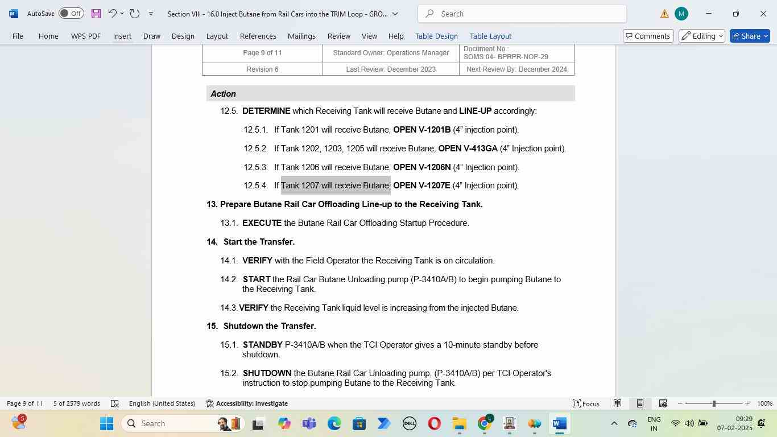
Task: Switch to Read Mode view icon
Action: pos(617,403)
